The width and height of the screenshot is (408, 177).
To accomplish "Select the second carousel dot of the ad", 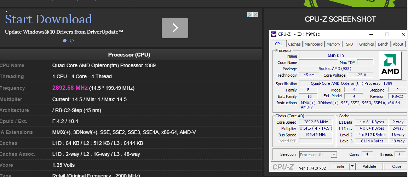I will click(x=72, y=41).
